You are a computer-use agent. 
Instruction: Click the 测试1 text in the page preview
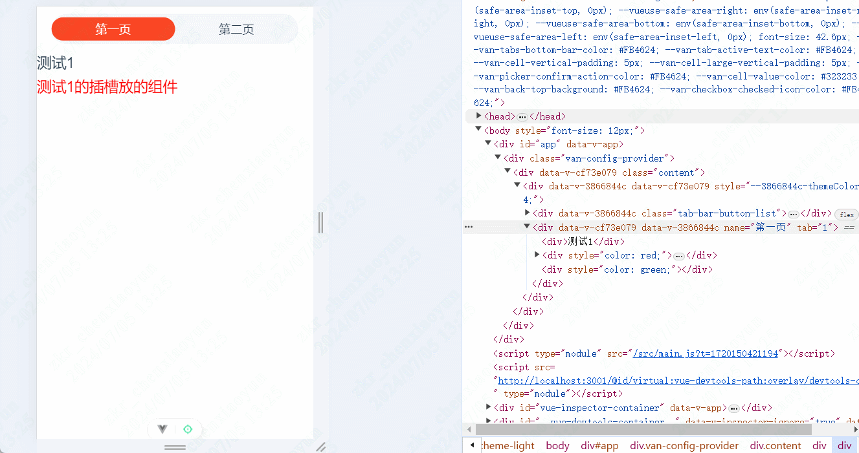[x=56, y=63]
